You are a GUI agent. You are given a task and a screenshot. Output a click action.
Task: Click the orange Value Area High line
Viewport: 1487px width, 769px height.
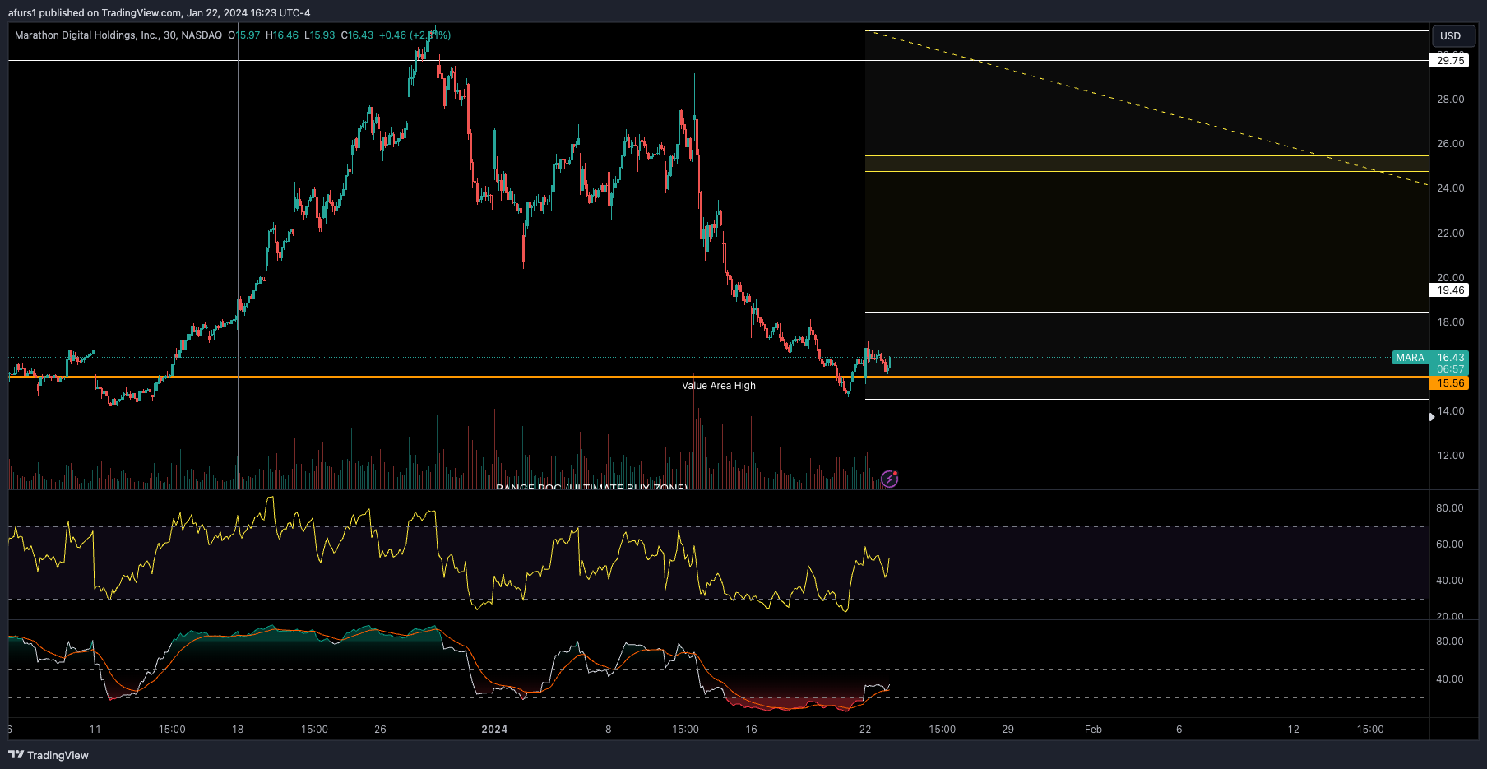point(719,377)
